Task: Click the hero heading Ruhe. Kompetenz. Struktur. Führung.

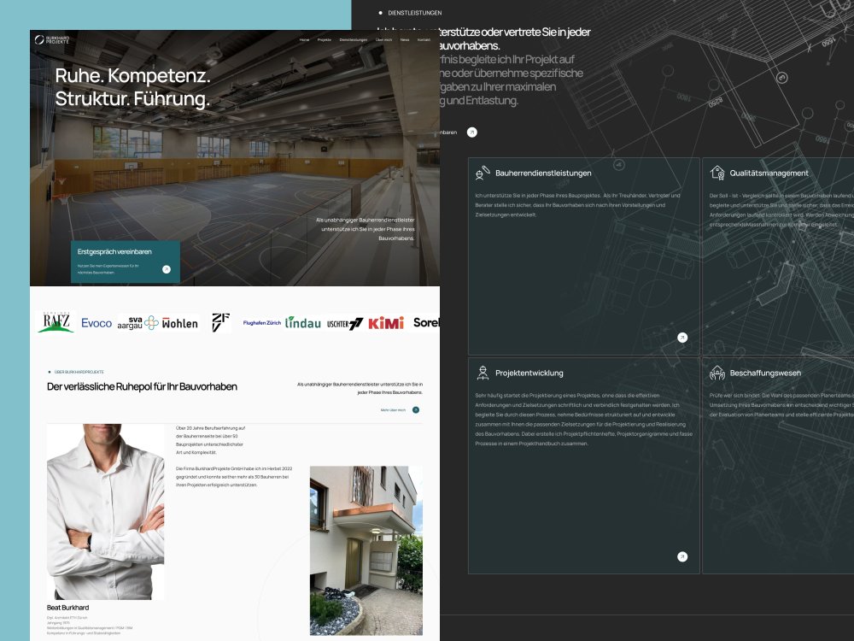Action: (132, 87)
